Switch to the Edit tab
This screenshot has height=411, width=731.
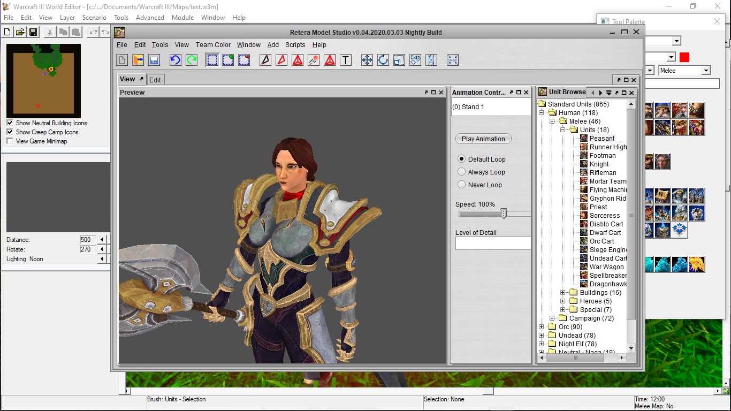pyautogui.click(x=155, y=80)
